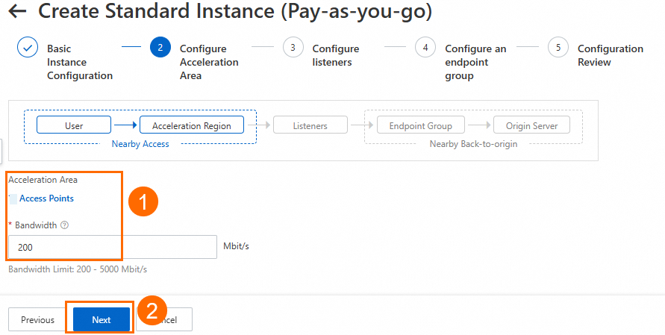Select the Basic Instance Configuration step

[79, 62]
